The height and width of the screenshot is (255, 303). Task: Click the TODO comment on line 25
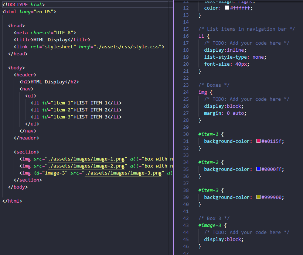click(x=246, y=99)
